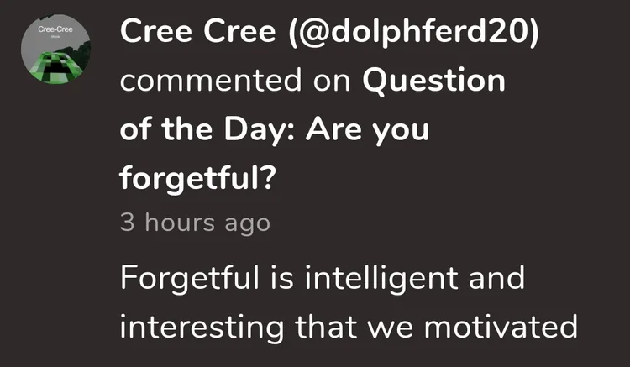Image resolution: width=630 pixels, height=367 pixels.
Task: Open the Question of the Day post
Action: click(x=276, y=130)
